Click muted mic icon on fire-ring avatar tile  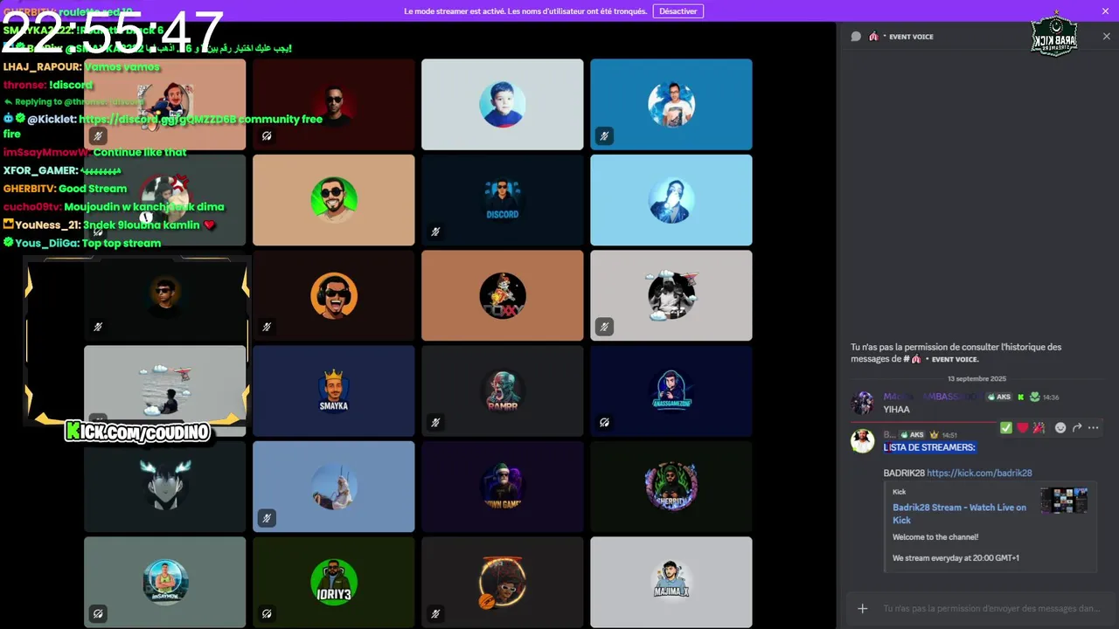pyautogui.click(x=435, y=614)
